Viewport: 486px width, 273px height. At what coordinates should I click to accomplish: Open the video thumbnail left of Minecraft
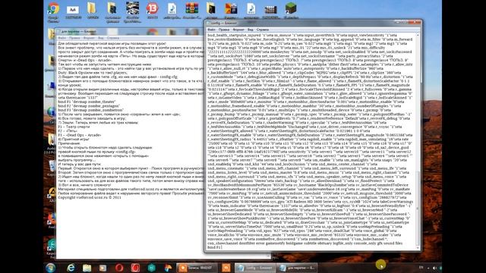270,10
